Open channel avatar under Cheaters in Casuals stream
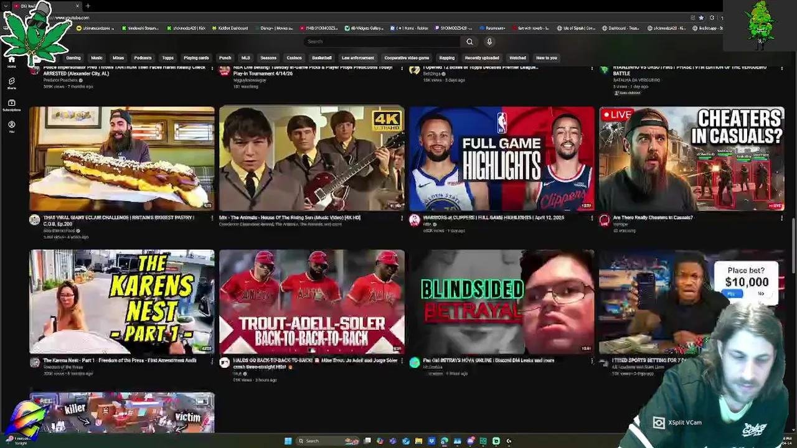 [605, 220]
